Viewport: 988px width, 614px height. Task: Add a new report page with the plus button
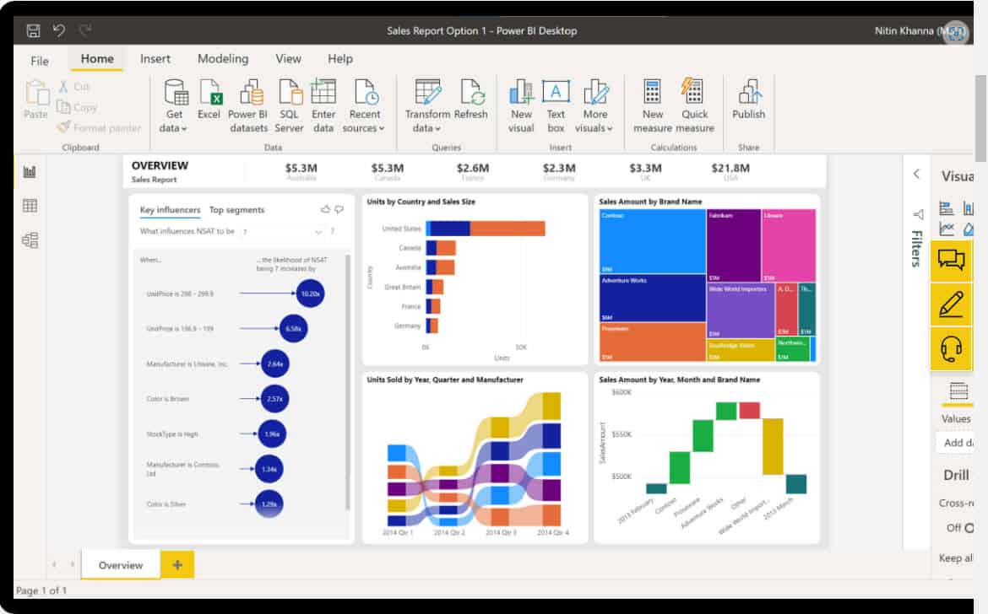(176, 564)
